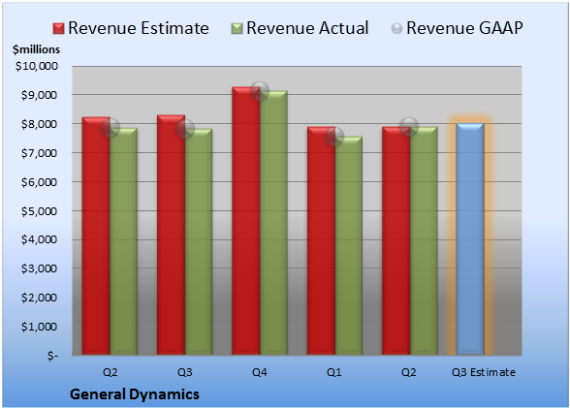Select the 'Revenue Actual' legend label
The image size is (570, 409).
tap(307, 28)
